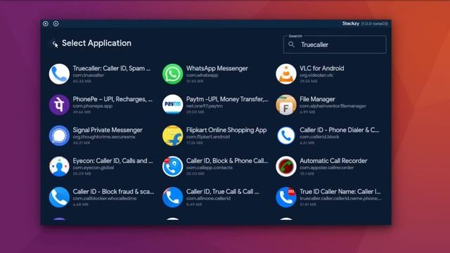450x253 pixels.
Task: Select "Caller ID - Phone Dialer & C..." title
Action: point(340,130)
